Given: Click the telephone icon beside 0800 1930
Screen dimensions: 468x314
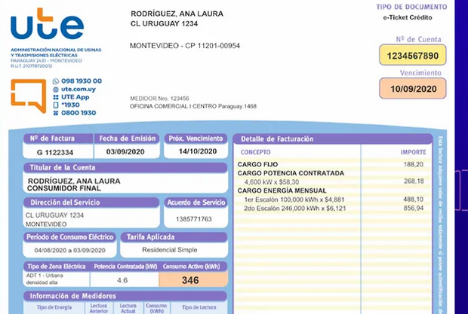Looking at the screenshot, I should (56, 113).
